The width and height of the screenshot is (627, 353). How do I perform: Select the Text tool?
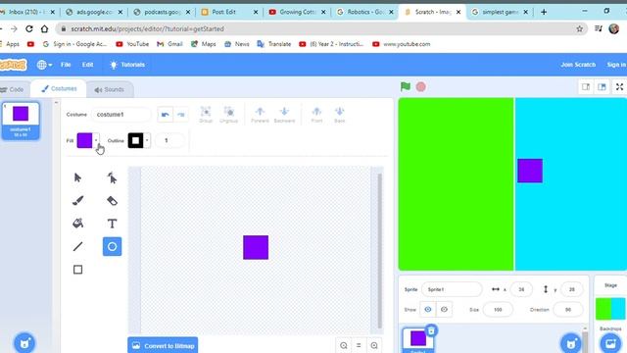[x=112, y=224]
